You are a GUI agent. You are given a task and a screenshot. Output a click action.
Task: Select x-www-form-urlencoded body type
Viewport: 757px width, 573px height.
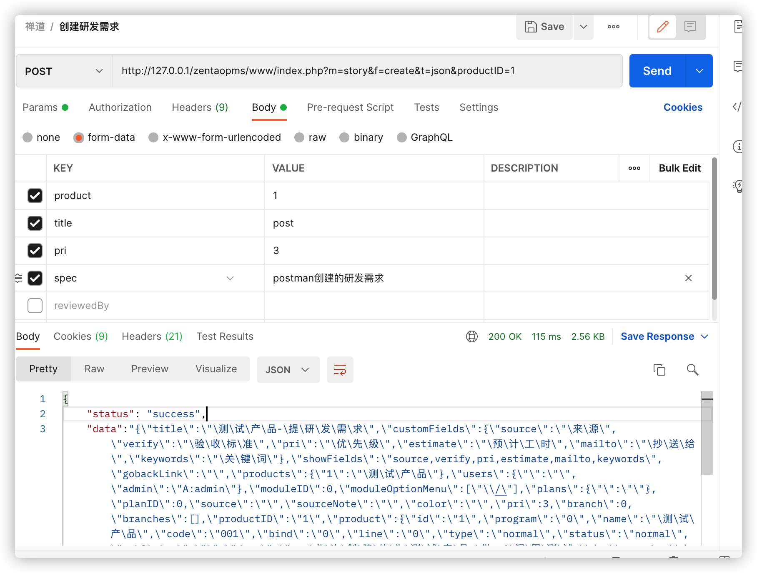coord(153,137)
